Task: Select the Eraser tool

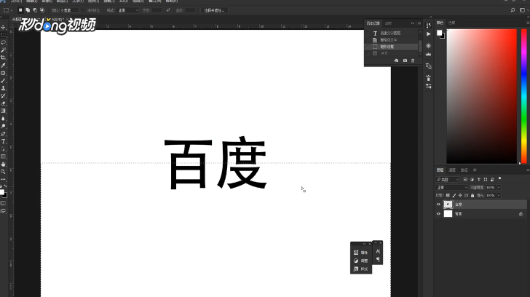Action: (4, 103)
